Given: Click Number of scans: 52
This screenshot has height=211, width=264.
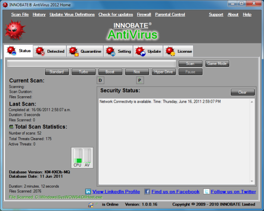Looking at the screenshot, I should tap(25, 133).
